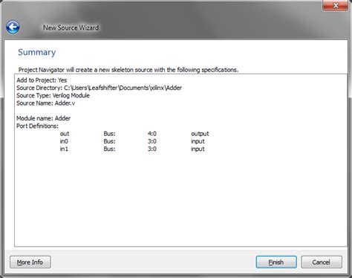Select the 'Add to Project: Yes' line
Image resolution: width=352 pixels, height=278 pixels.
pyautogui.click(x=42, y=80)
